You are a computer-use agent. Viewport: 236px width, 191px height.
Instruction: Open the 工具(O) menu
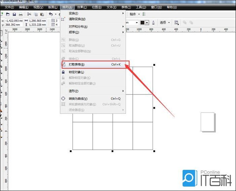pos(141,7)
